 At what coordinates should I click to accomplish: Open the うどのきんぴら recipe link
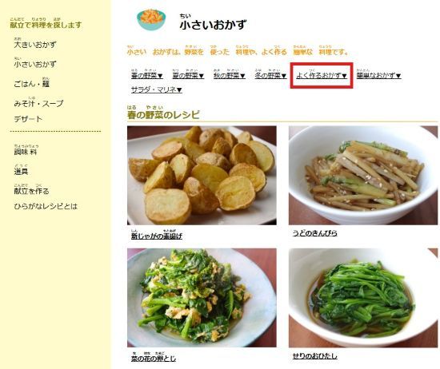tap(315, 233)
